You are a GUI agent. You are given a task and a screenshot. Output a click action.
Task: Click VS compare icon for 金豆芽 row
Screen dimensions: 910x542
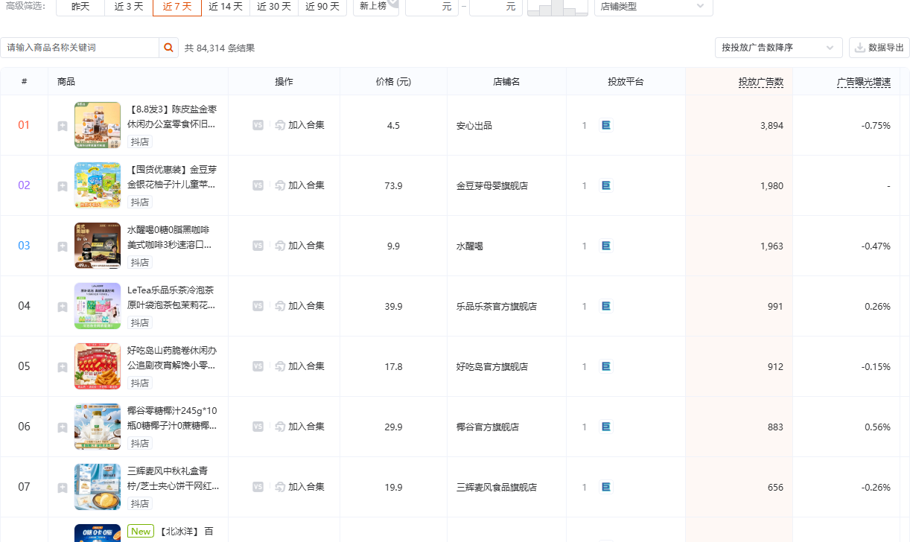tap(258, 185)
